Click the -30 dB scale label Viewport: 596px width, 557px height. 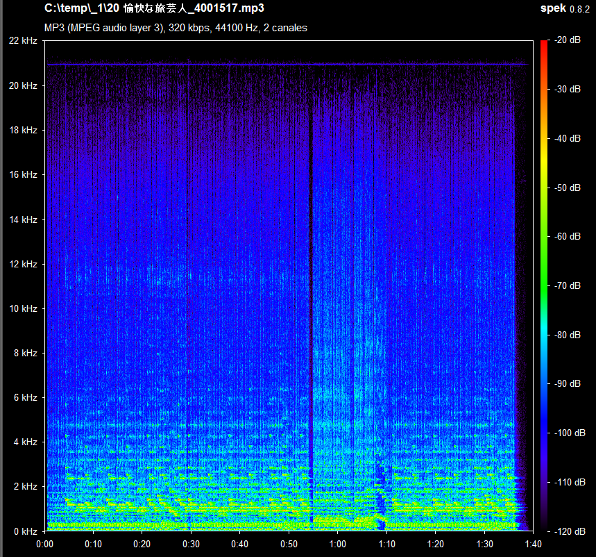tap(568, 89)
